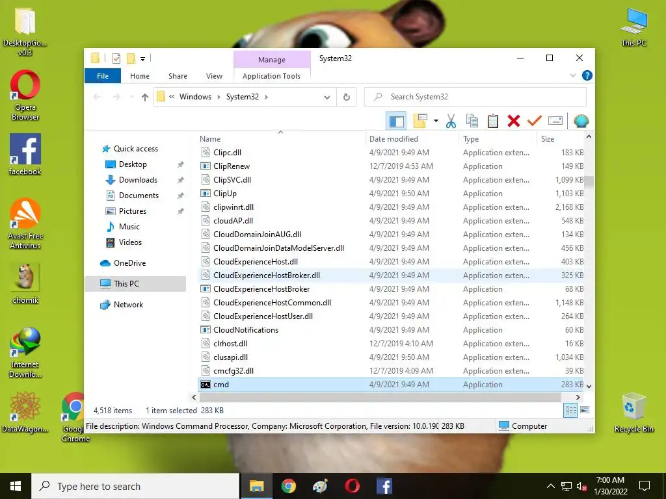
Task: Switch to large thumbnails view button
Action: (x=585, y=411)
